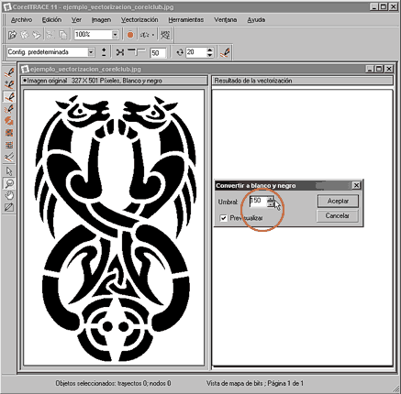Click the node reduction icon before the 50 field
Screen dimensions: 401x394
pos(120,52)
